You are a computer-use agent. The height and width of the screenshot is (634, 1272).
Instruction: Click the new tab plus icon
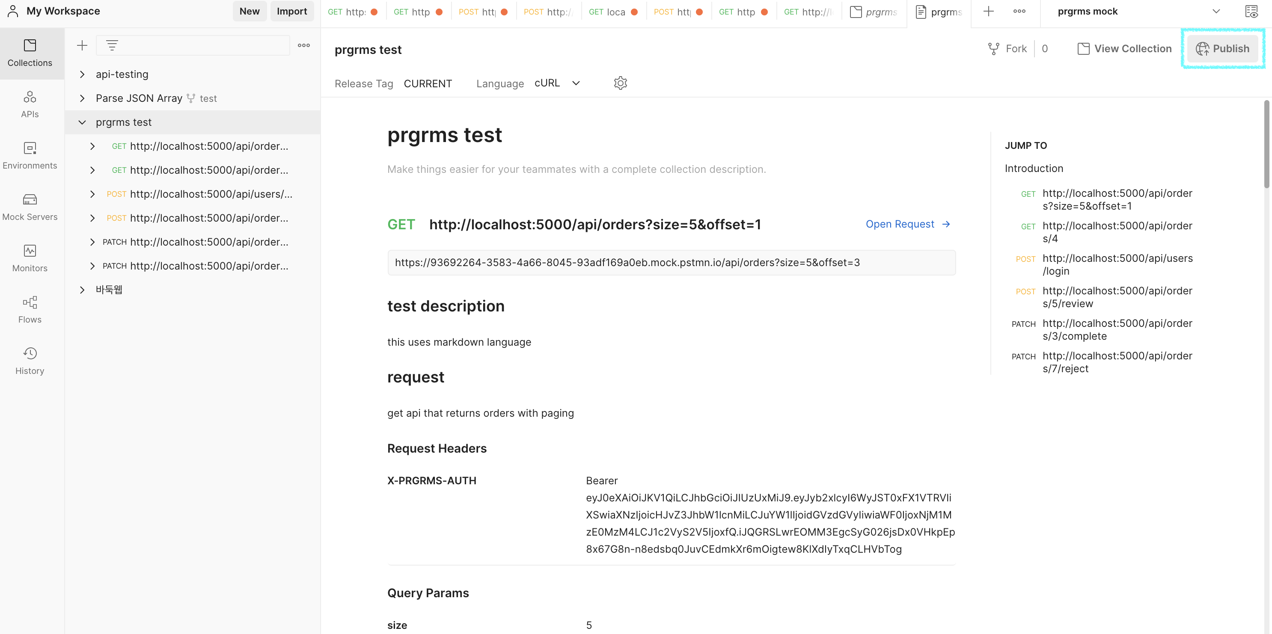coord(989,12)
